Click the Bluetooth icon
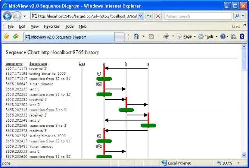Screen dimensions: 249x168 coord(242,36)
